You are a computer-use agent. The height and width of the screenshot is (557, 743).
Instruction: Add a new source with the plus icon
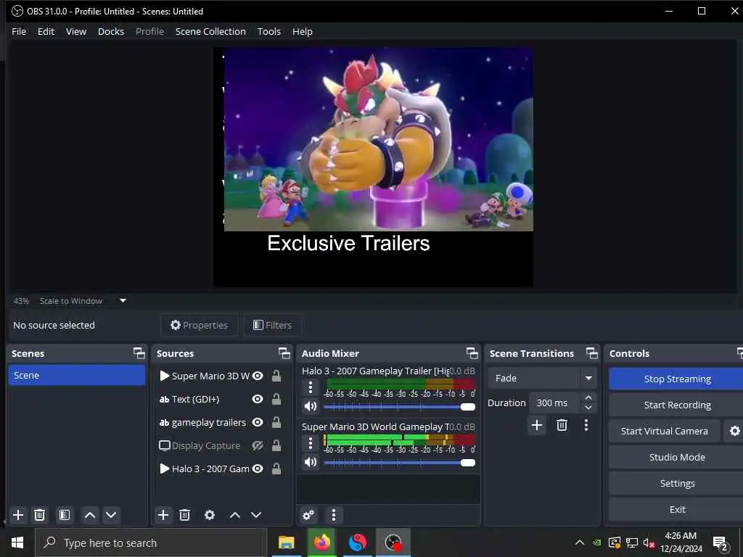[x=163, y=515]
